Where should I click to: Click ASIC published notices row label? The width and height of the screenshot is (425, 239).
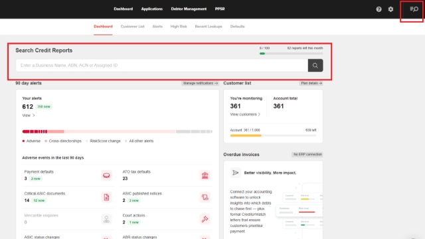[142, 193]
